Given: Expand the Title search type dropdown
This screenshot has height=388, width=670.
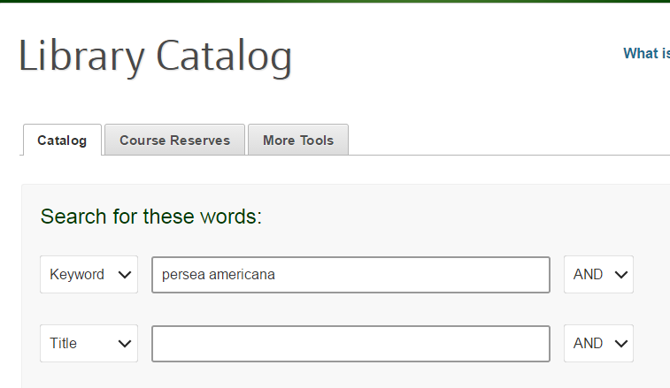Looking at the screenshot, I should (89, 344).
